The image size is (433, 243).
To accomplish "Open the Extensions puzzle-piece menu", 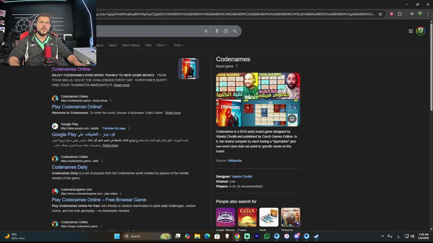I will coord(400,14).
